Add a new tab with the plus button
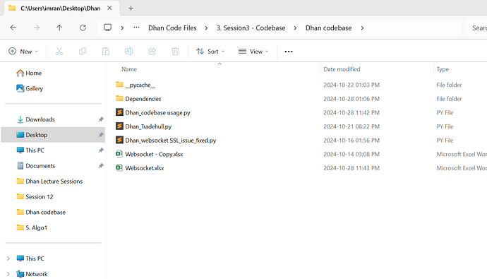Screen dimensions: 487x279 coord(131,8)
